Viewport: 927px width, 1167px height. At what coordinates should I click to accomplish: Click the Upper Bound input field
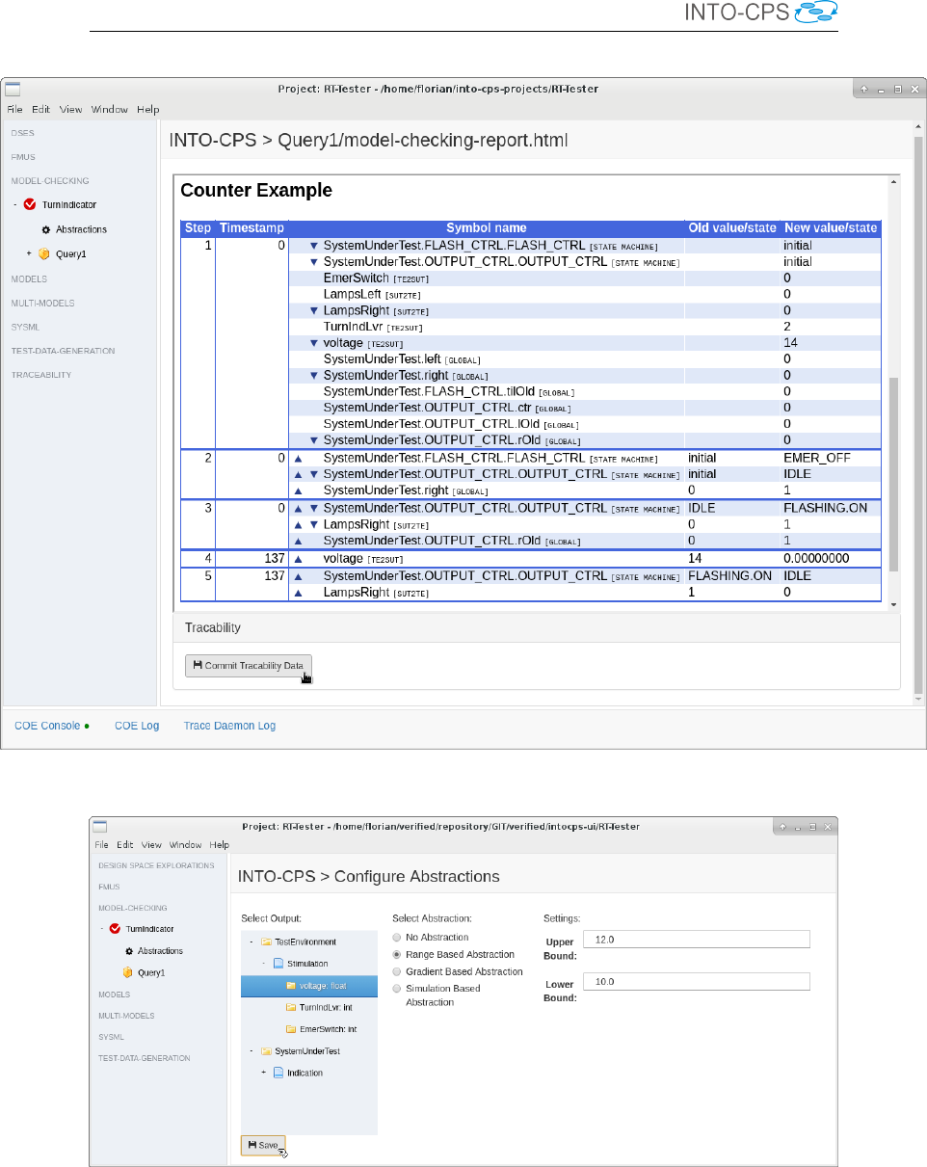[698, 940]
